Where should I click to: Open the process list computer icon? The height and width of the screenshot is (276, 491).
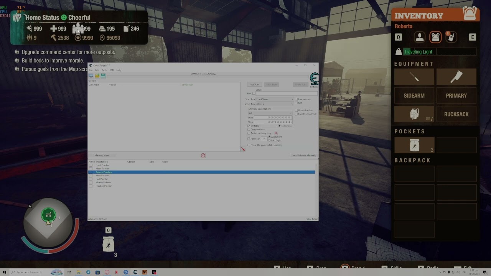coord(91,76)
